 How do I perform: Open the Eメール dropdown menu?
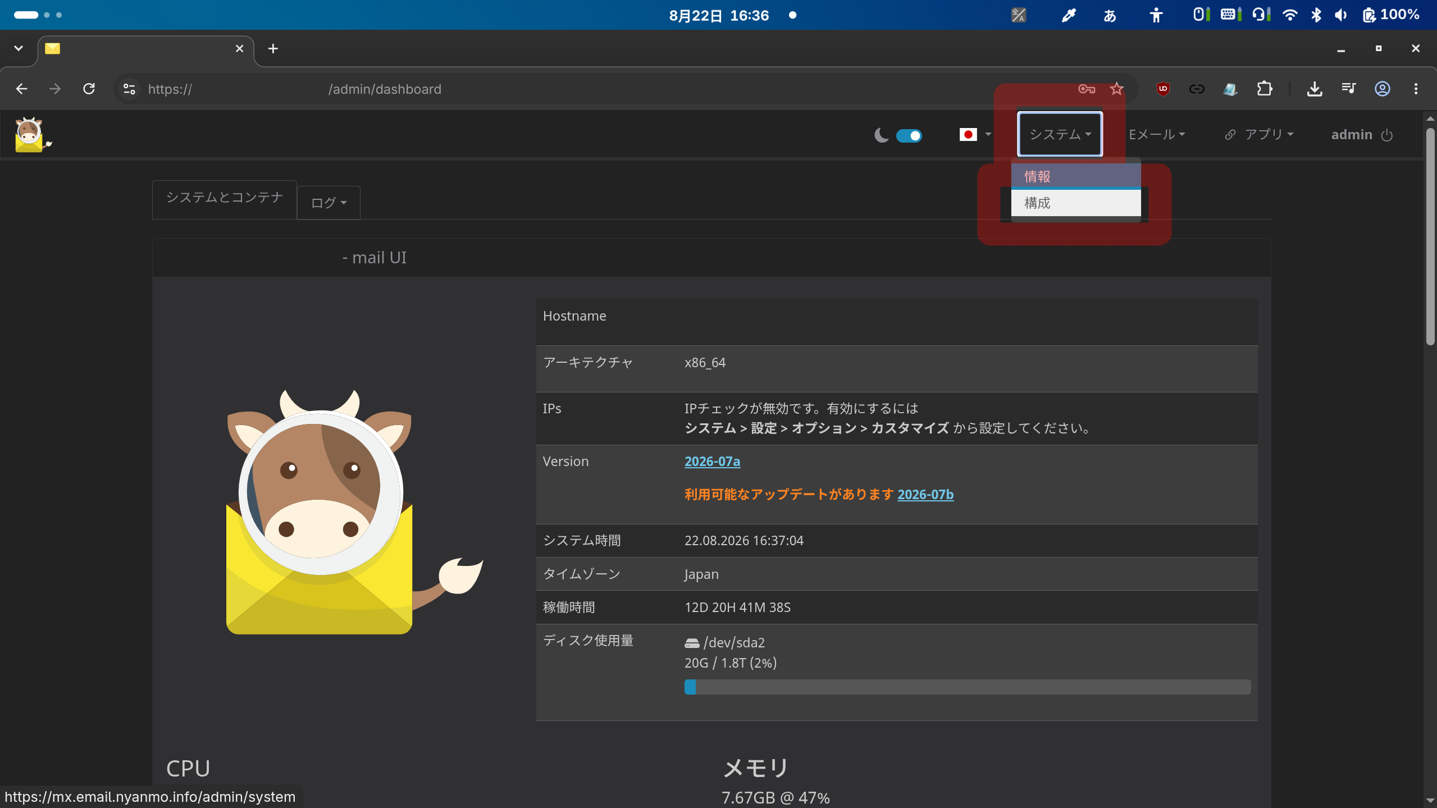[x=1157, y=135]
